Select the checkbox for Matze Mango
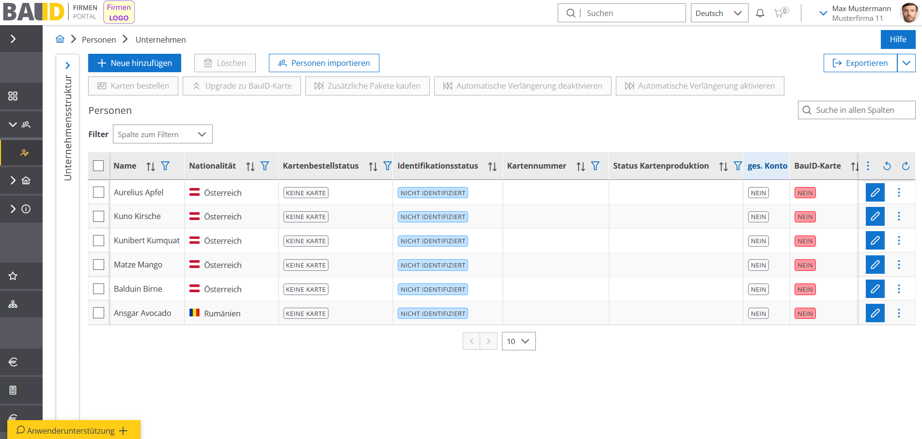Viewport: 922px width, 439px height. point(98,265)
